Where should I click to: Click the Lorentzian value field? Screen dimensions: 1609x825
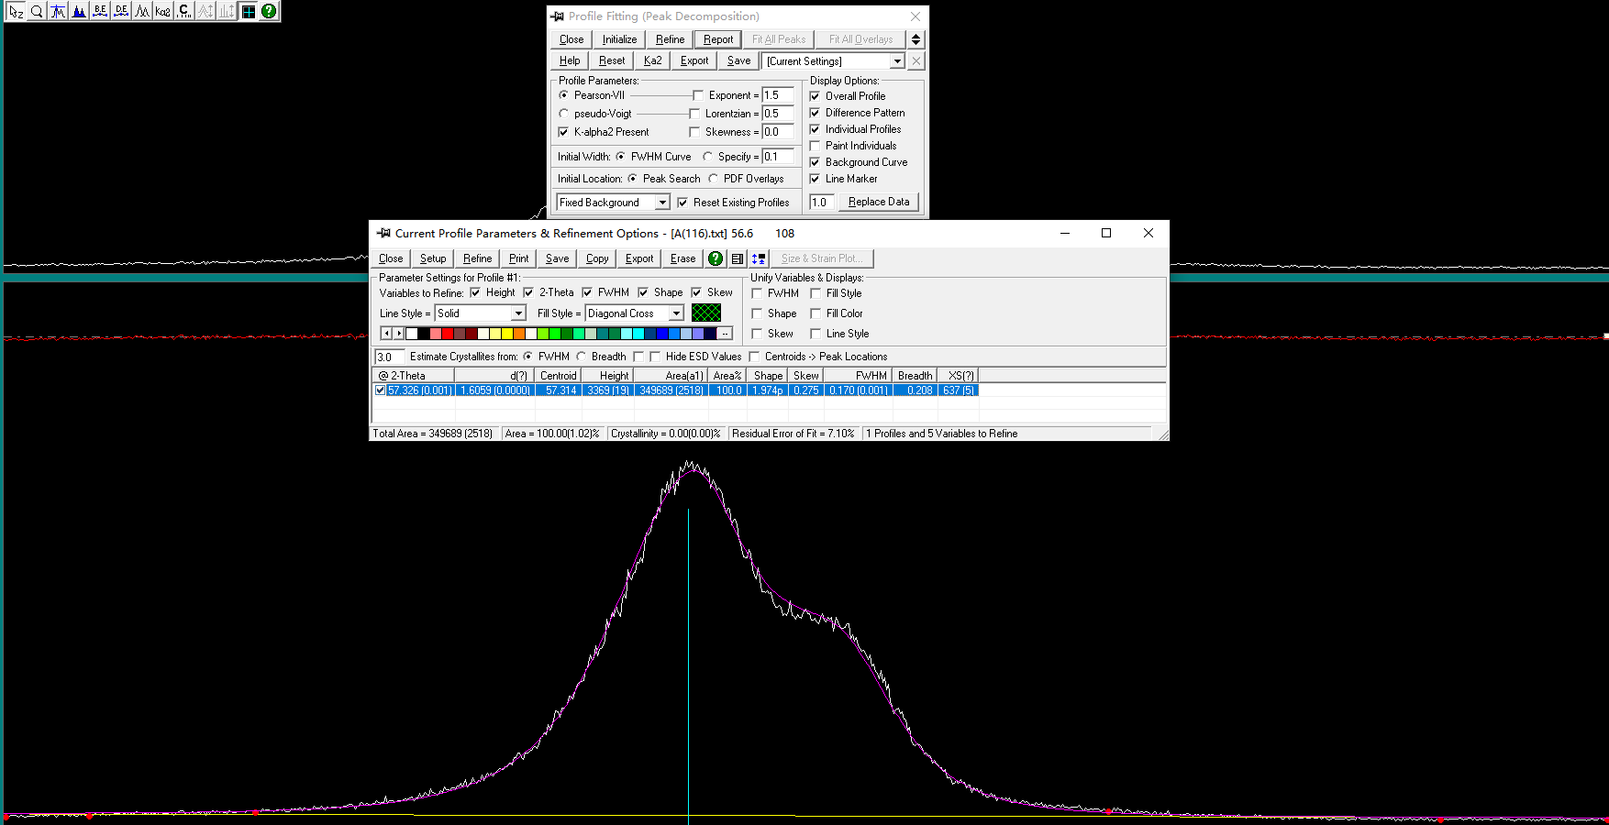click(778, 114)
